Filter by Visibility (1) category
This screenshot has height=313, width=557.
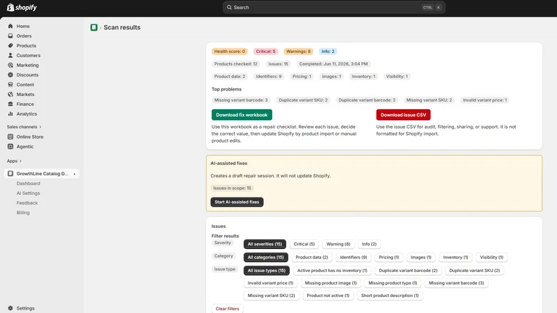click(x=492, y=257)
